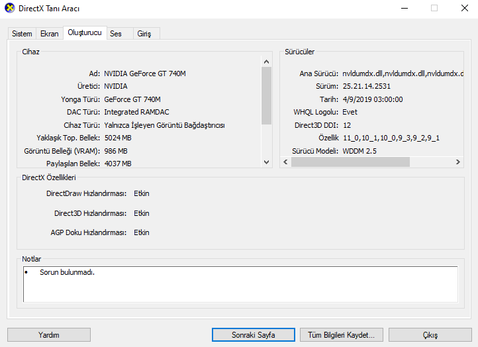Click the DirectX Tanı Aracı title icon

(9, 8)
